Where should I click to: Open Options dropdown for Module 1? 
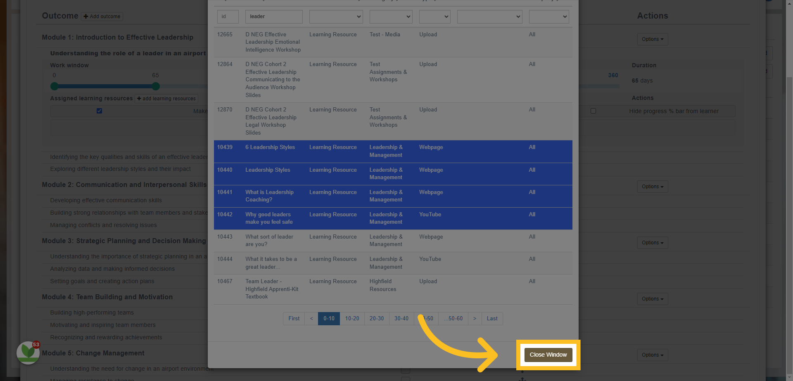click(x=652, y=39)
